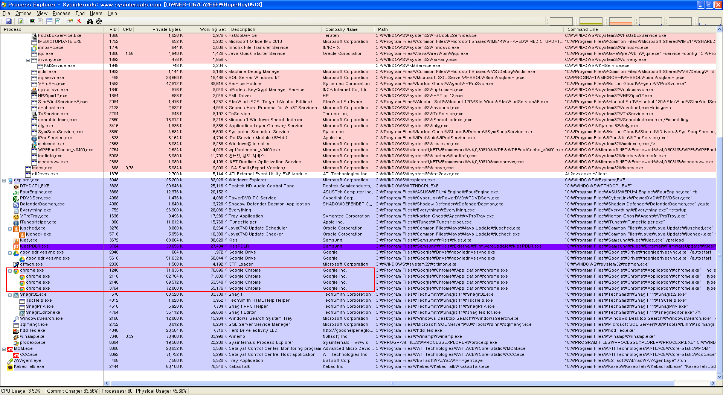Open the Properties toolbar icon
Image resolution: width=723 pixels, height=395 pixels.
(70, 21)
